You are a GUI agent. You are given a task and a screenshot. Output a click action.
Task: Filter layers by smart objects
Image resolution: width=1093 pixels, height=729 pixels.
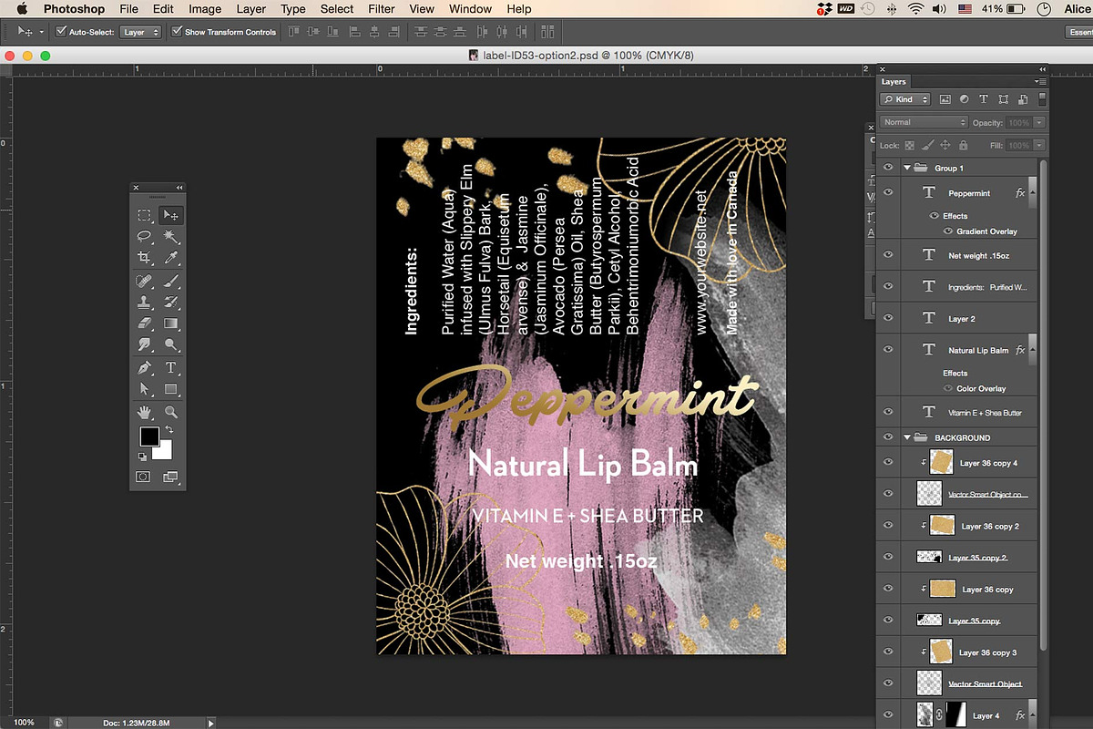[1022, 99]
